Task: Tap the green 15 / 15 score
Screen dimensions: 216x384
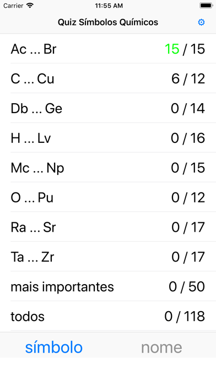Action: [185, 49]
